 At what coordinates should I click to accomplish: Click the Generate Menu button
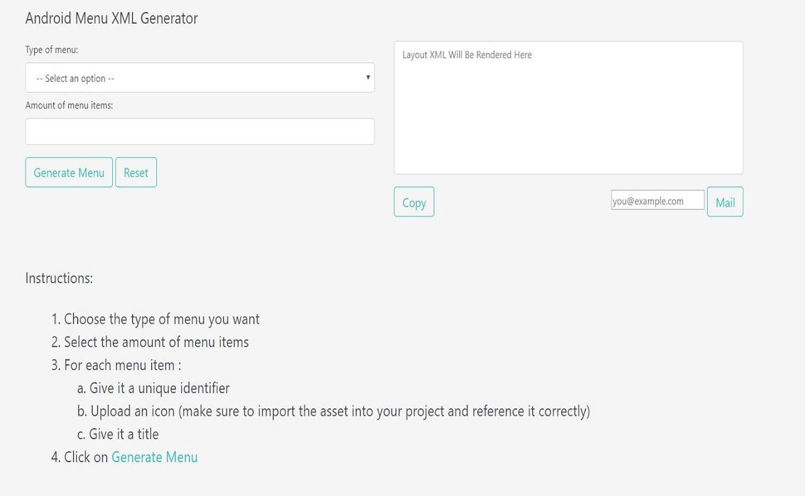point(69,172)
